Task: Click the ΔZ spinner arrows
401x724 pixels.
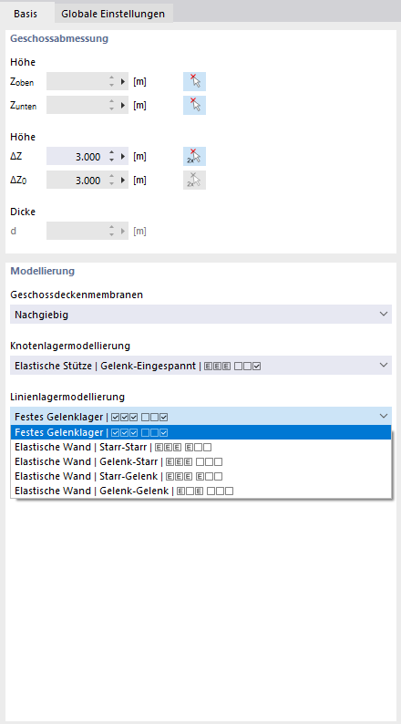Action: point(111,157)
